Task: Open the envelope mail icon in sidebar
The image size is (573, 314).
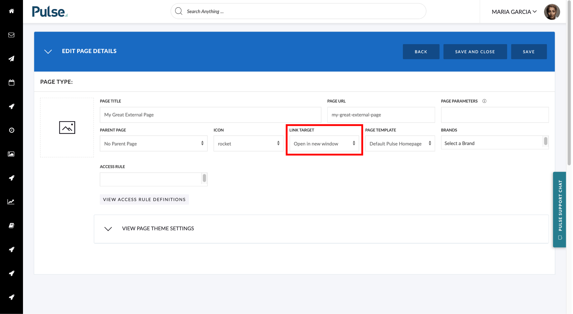Action: [11, 35]
